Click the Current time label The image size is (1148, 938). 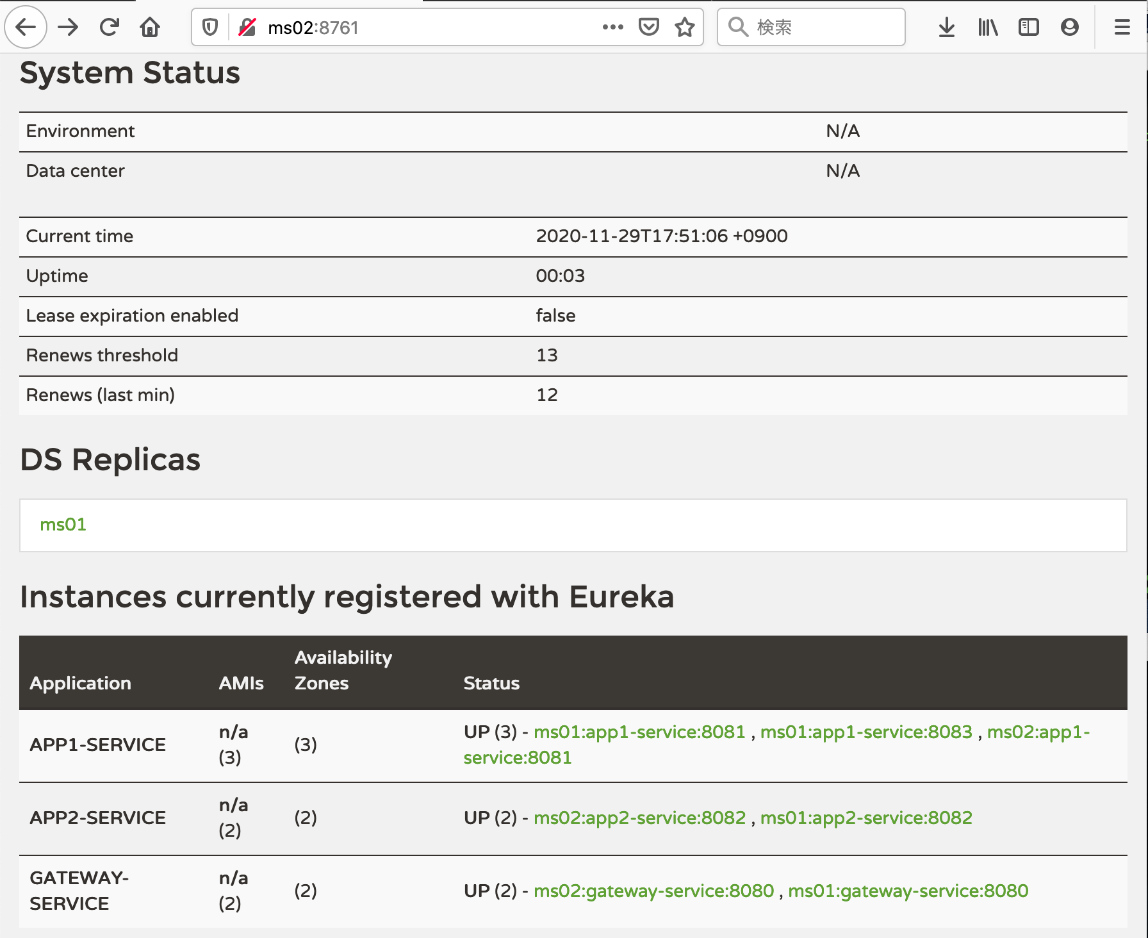[79, 236]
